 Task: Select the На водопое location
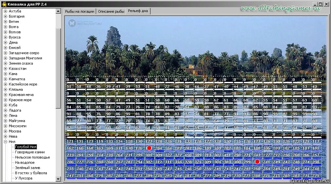pyautogui.click(x=25, y=162)
